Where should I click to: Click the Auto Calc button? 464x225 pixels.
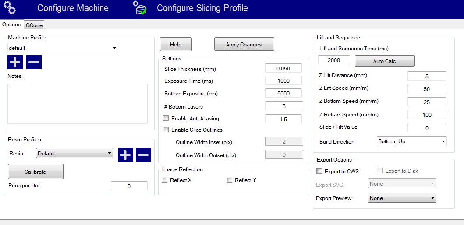384,61
